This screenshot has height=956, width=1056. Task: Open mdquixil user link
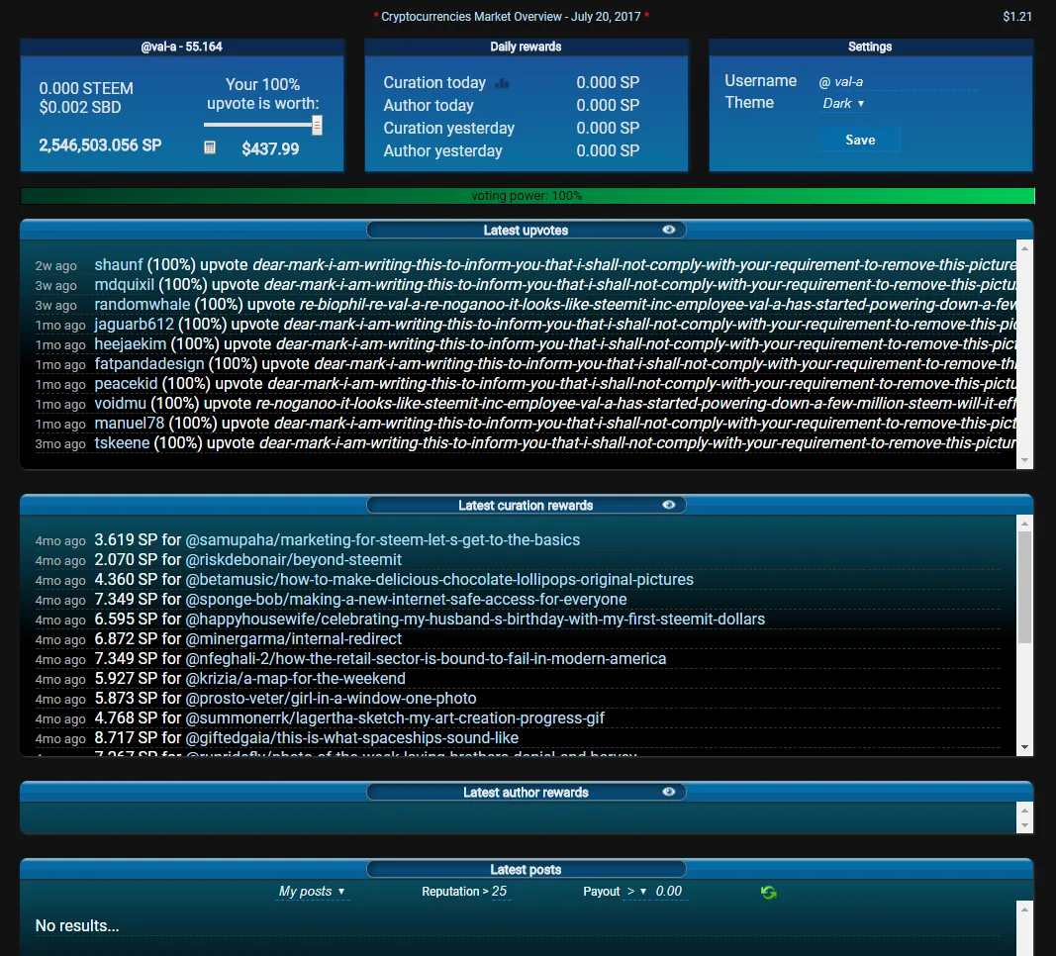pyautogui.click(x=124, y=285)
